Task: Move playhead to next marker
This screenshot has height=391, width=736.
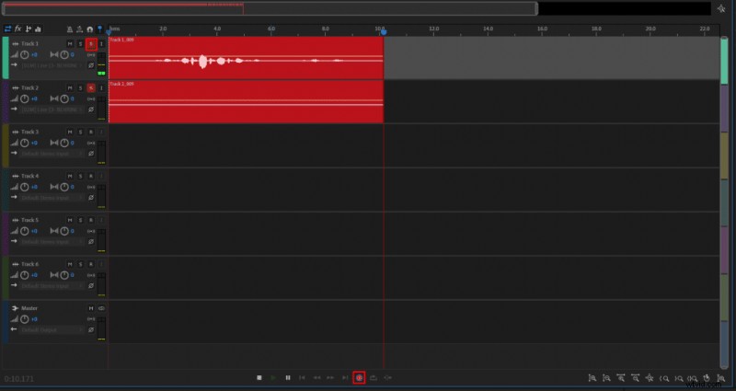Action: (x=345, y=378)
